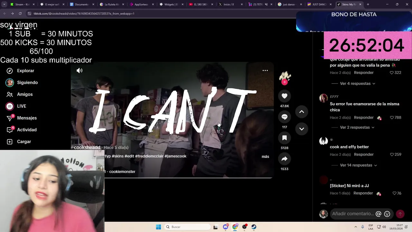Like the video with the heart icon
This screenshot has height=232, width=412.
tap(285, 96)
